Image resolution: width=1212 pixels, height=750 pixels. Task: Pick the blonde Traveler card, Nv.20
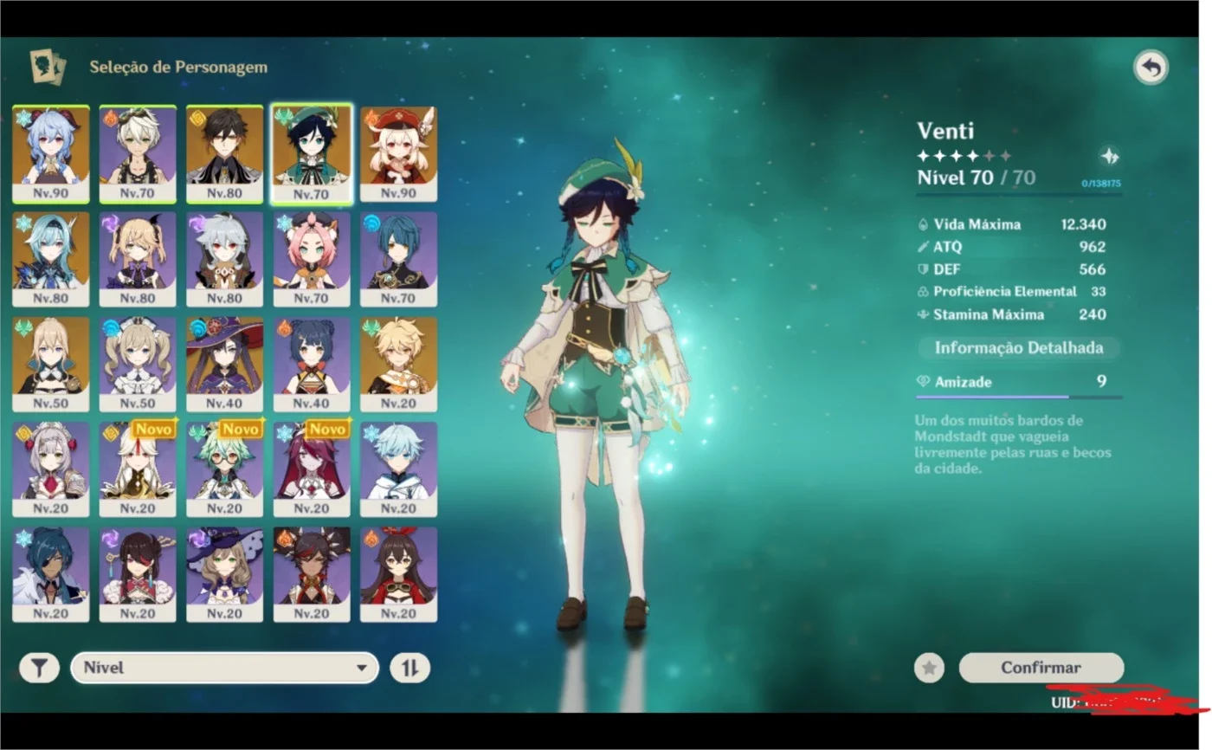click(x=399, y=365)
